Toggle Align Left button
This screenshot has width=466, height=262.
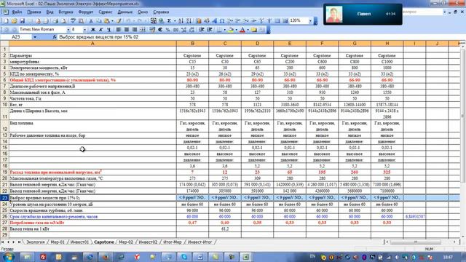point(118,29)
